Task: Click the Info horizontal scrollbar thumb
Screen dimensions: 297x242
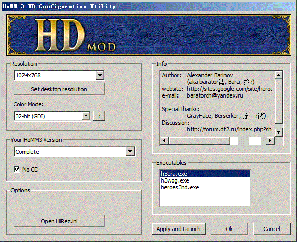Action: (x=199, y=141)
